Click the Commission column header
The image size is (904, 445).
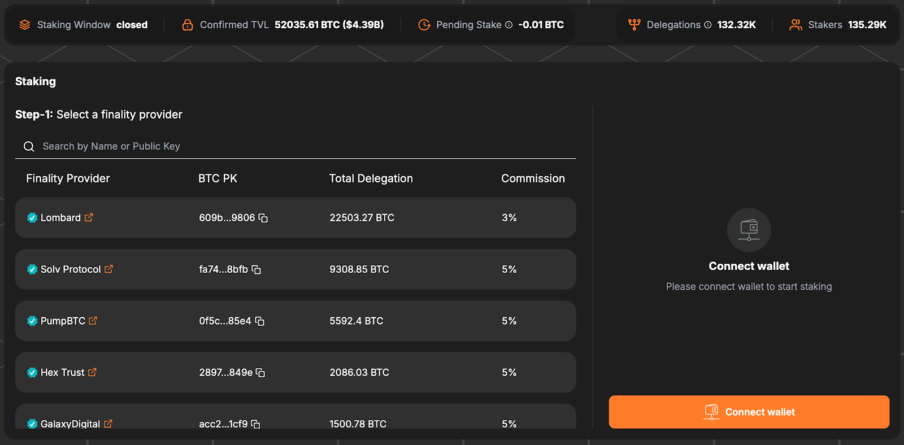tap(533, 178)
